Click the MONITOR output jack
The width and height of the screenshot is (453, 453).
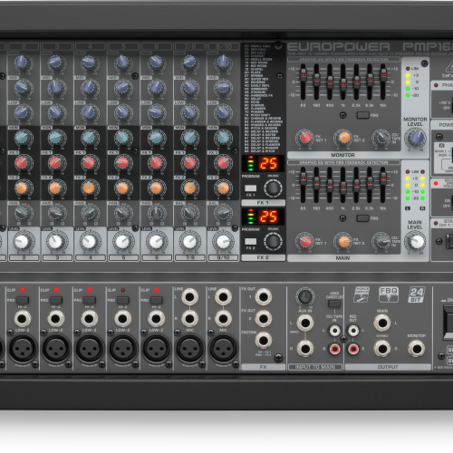tap(417, 349)
